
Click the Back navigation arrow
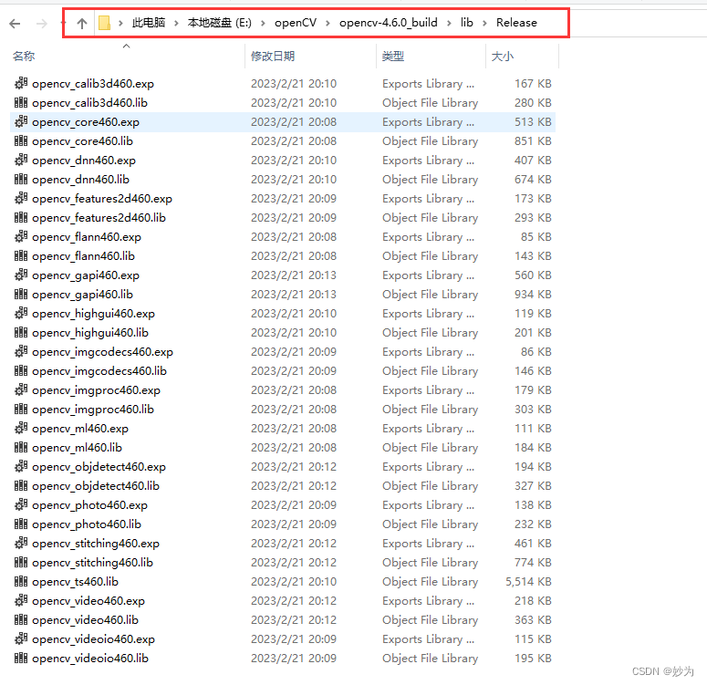tap(15, 24)
